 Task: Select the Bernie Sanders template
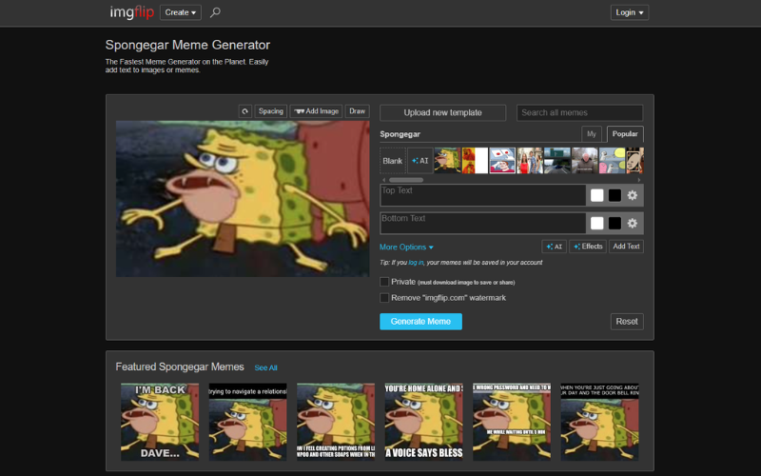tap(584, 161)
